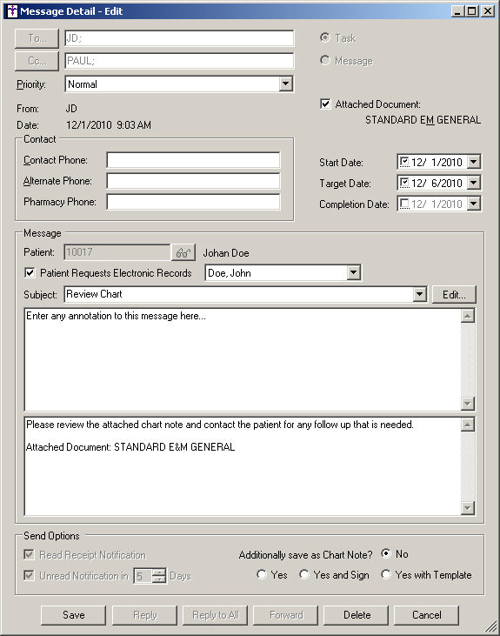Select Yes and Sign radio option
The width and height of the screenshot is (500, 636).
tap(304, 574)
